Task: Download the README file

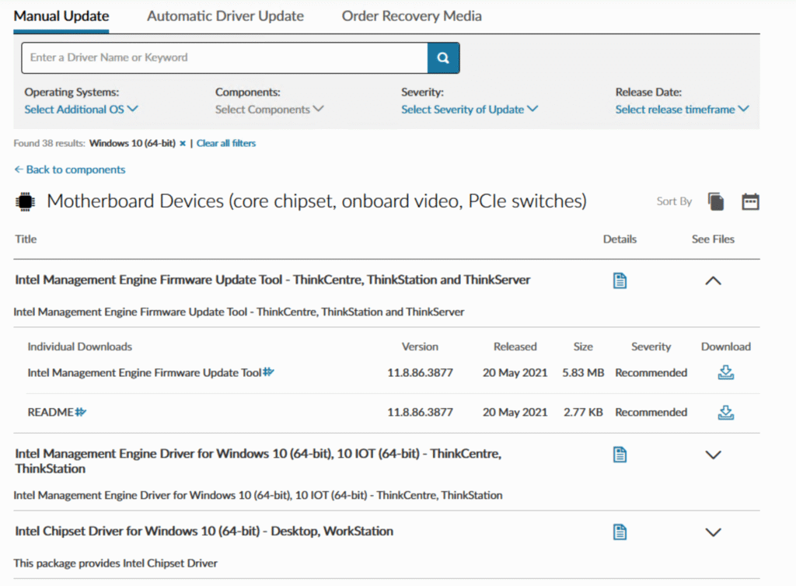Action: tap(725, 413)
